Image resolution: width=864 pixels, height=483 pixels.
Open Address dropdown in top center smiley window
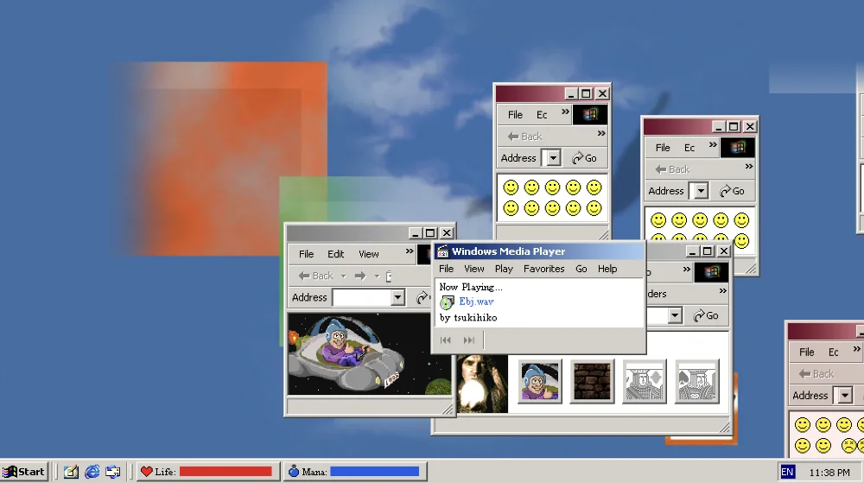pyautogui.click(x=553, y=159)
